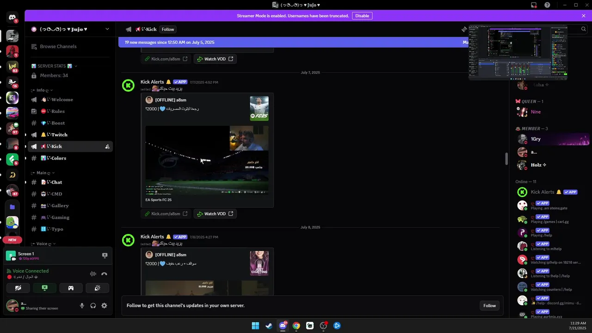
Task: Open the Colors channel
Action: 69,158
